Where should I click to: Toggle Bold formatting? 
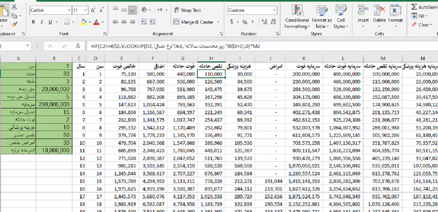33,22
